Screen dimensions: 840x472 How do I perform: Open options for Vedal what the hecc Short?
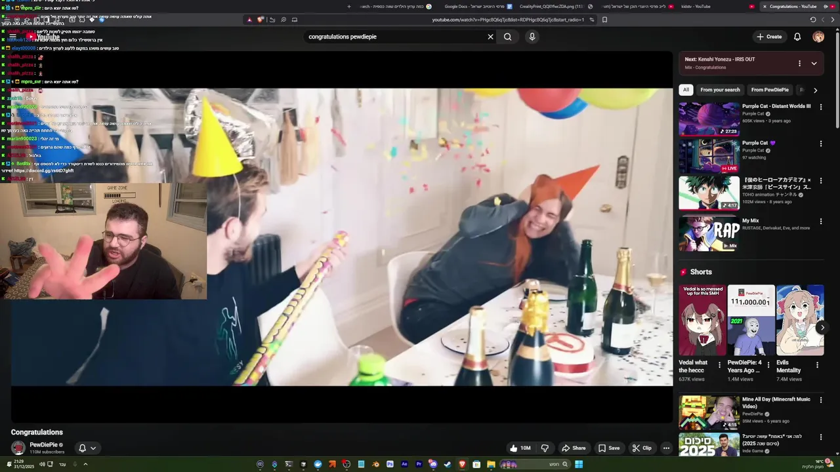pos(719,365)
